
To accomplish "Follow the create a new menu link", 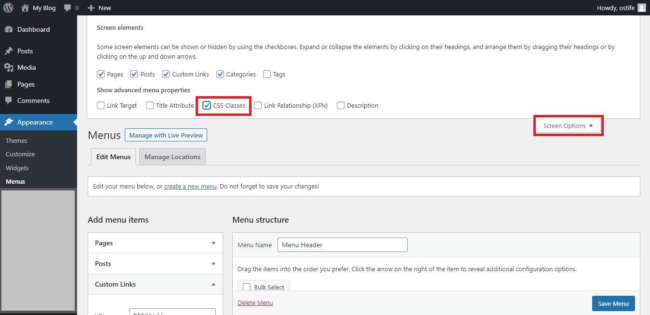I will point(190,186).
